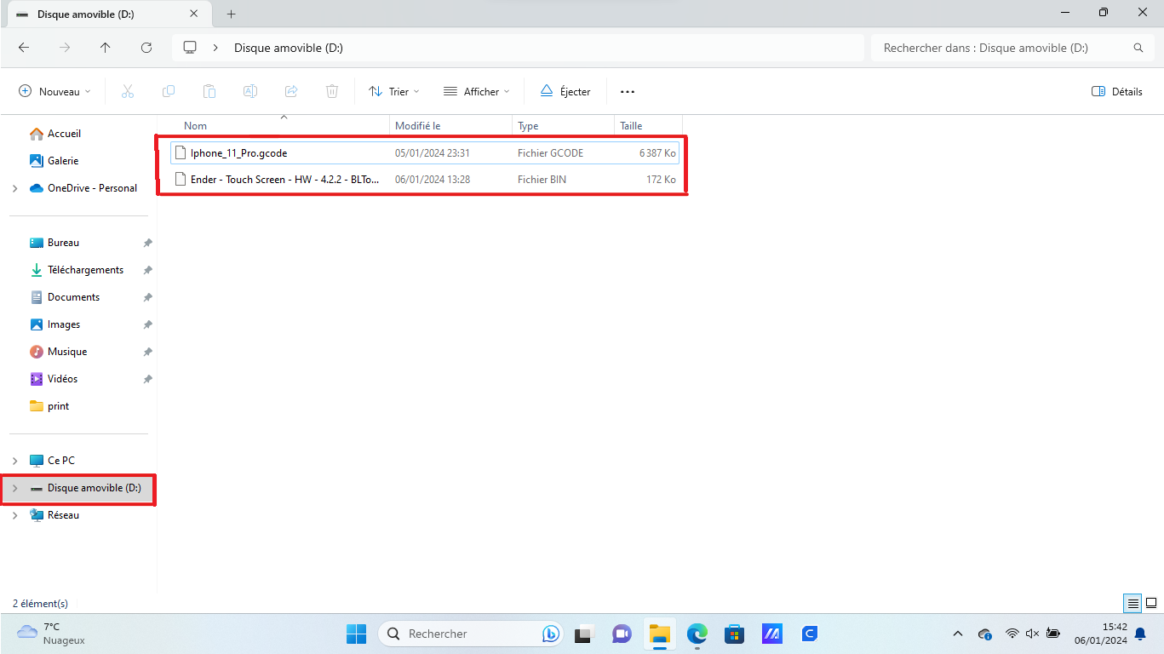Image resolution: width=1164 pixels, height=654 pixels.
Task: Click the Paste clipboard icon
Action: click(x=209, y=91)
